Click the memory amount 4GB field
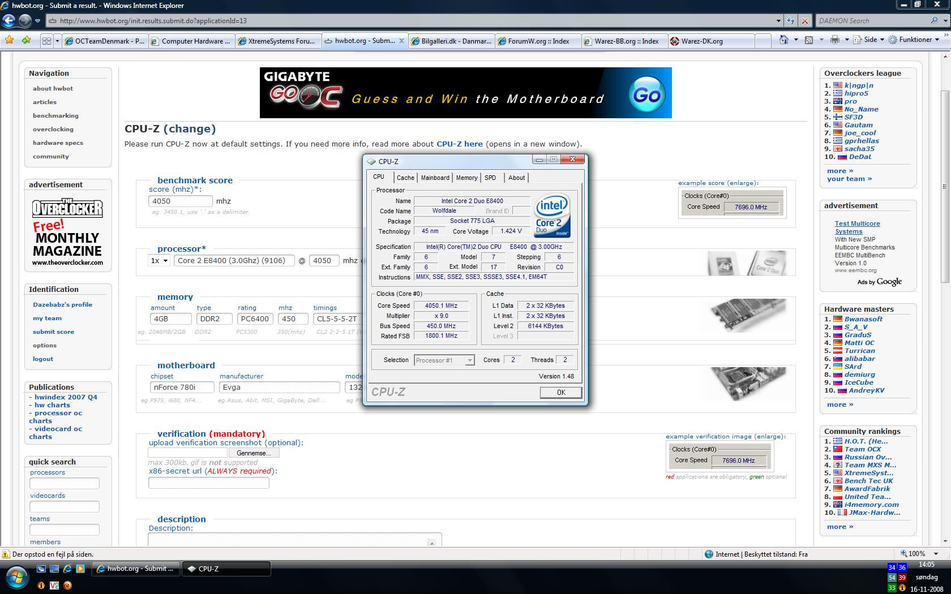951x594 pixels. [x=170, y=318]
